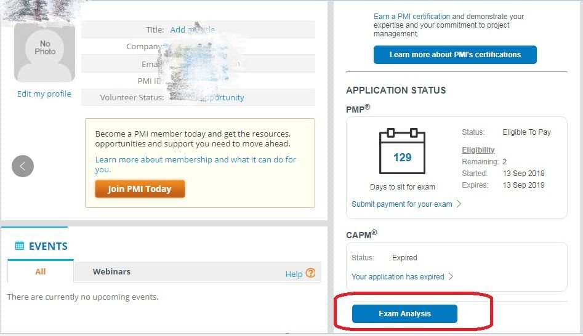Open Learn more about membership link

(x=195, y=164)
